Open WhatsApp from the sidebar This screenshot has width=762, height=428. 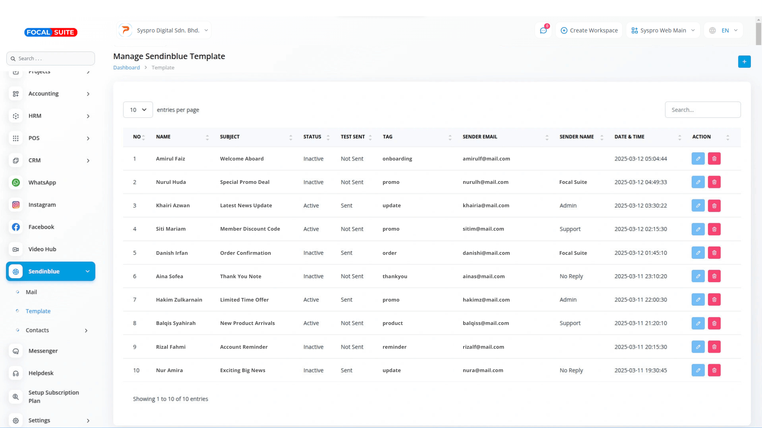[42, 182]
